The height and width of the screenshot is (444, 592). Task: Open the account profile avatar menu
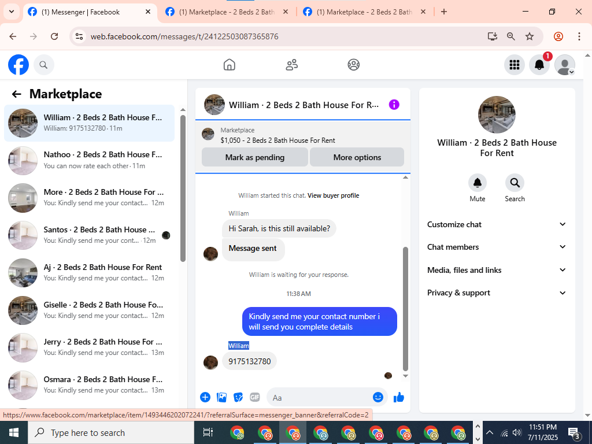564,65
